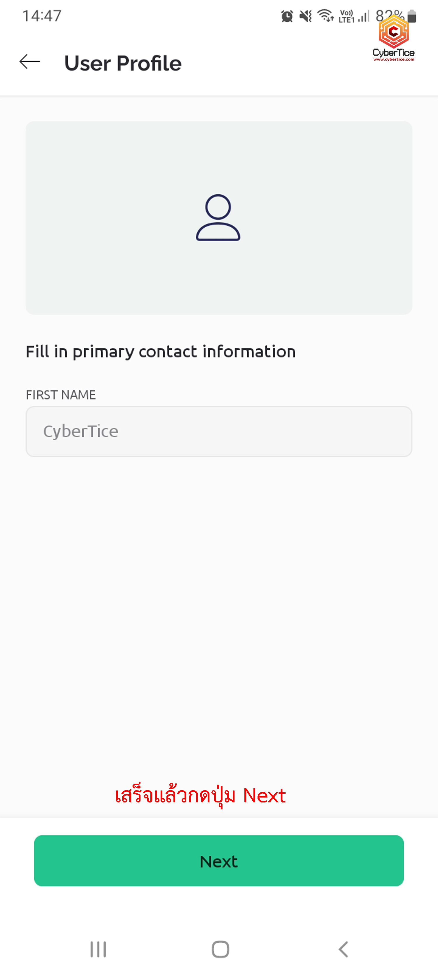Image resolution: width=438 pixels, height=974 pixels.
Task: Tap the Wi-Fi status bar icon
Action: pos(325,16)
